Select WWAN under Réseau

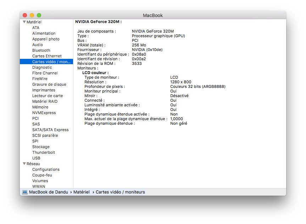39,186
